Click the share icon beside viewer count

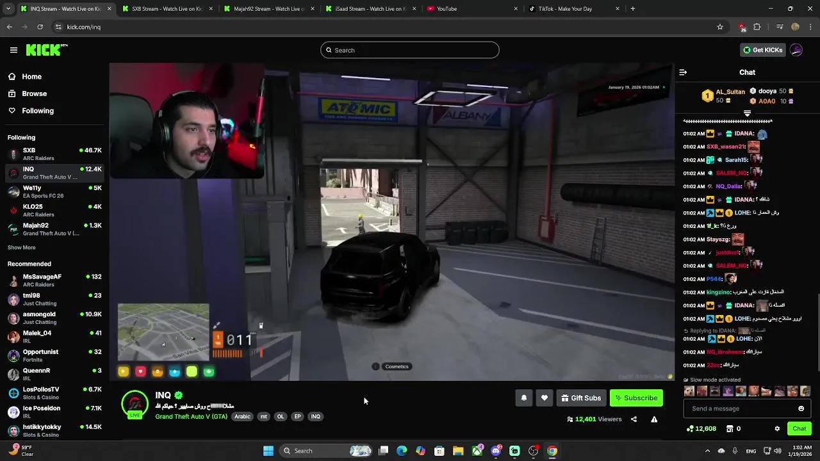634,419
